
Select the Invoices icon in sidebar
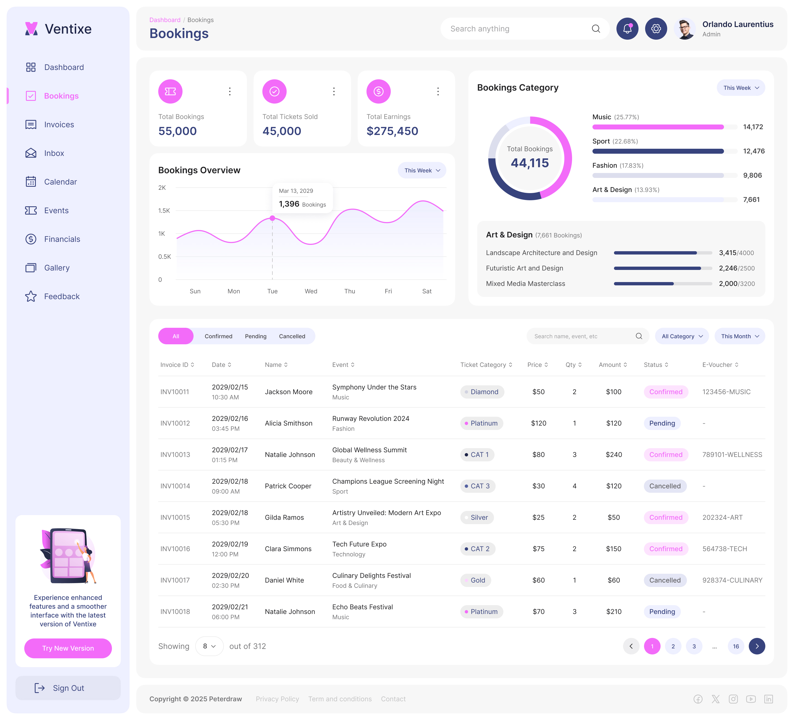(31, 124)
